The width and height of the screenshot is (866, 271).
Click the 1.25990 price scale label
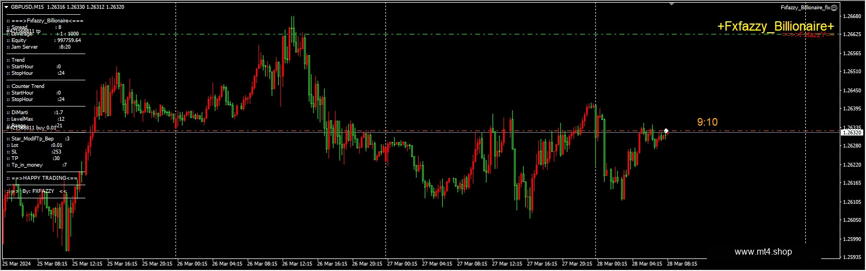tap(853, 239)
